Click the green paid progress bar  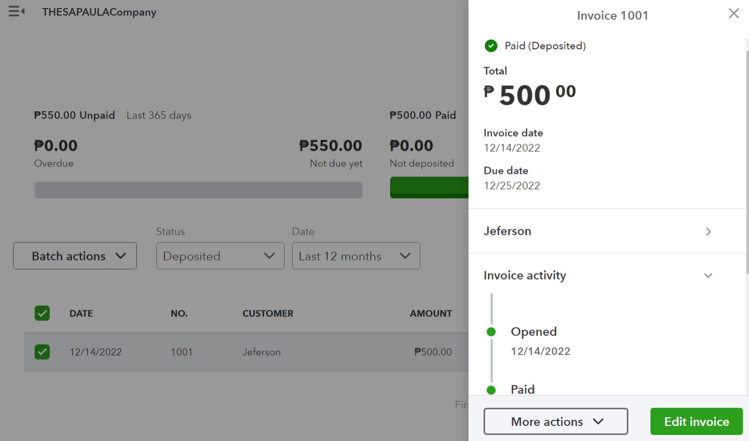click(x=429, y=188)
